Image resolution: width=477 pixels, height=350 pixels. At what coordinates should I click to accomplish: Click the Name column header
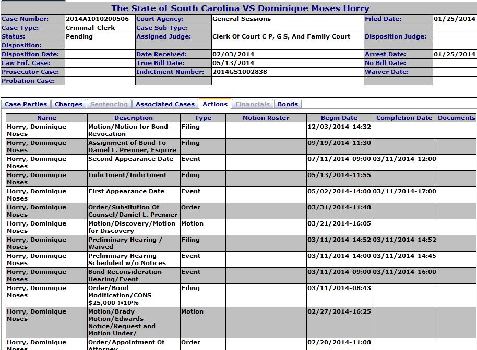[x=46, y=118]
